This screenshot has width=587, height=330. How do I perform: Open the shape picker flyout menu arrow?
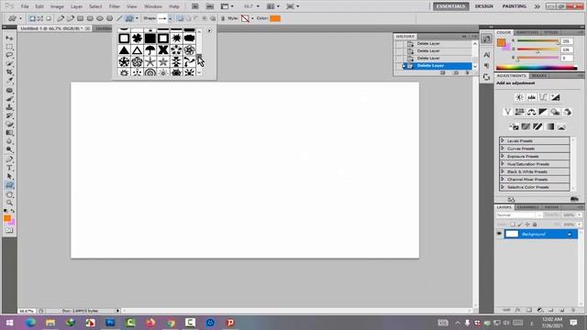(209, 31)
